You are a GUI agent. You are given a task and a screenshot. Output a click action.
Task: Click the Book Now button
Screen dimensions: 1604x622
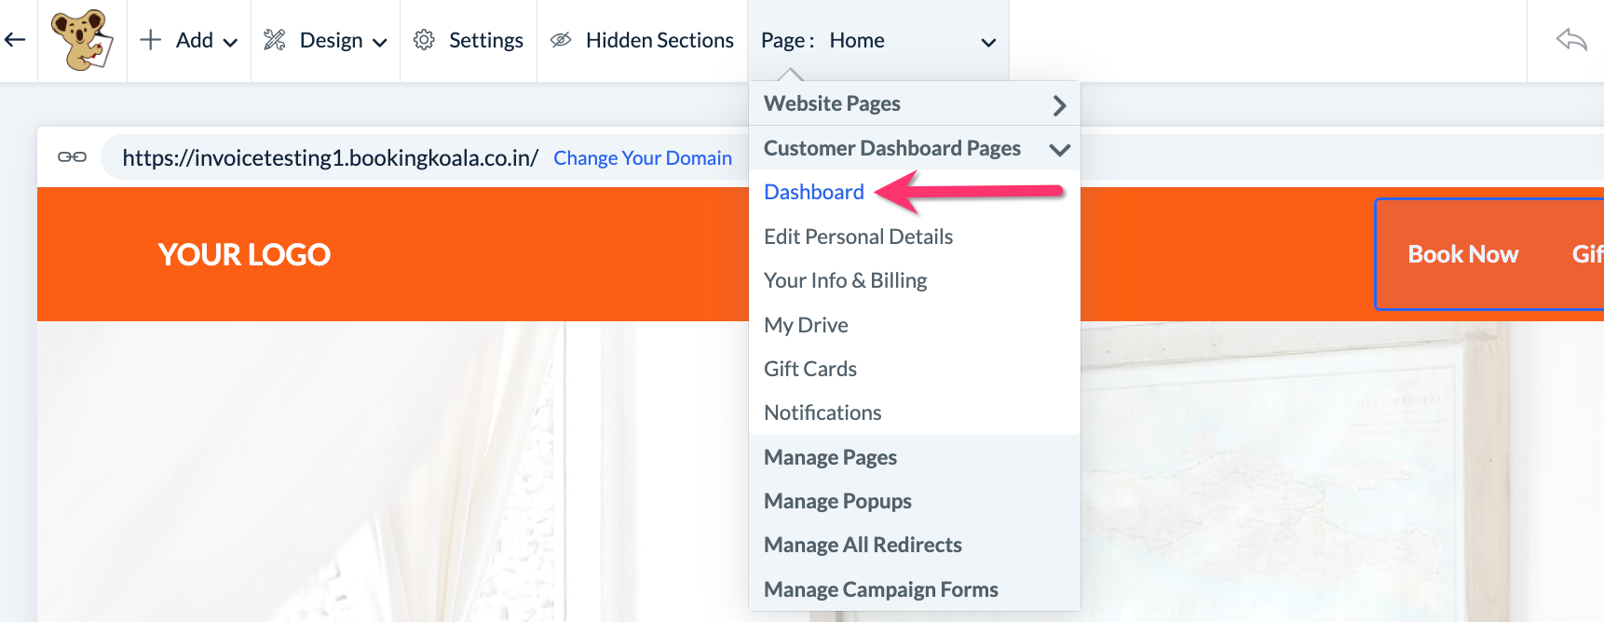point(1462,254)
